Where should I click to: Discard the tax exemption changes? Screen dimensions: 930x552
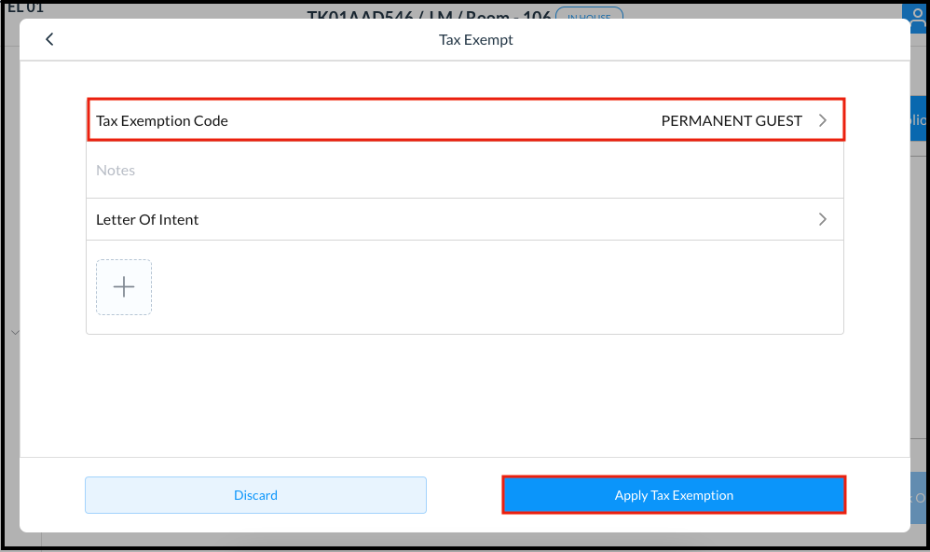(x=255, y=495)
